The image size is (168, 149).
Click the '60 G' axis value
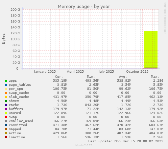[x=16, y=51]
